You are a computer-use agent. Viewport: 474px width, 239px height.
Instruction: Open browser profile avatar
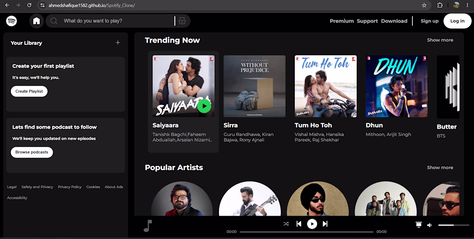tap(456, 5)
